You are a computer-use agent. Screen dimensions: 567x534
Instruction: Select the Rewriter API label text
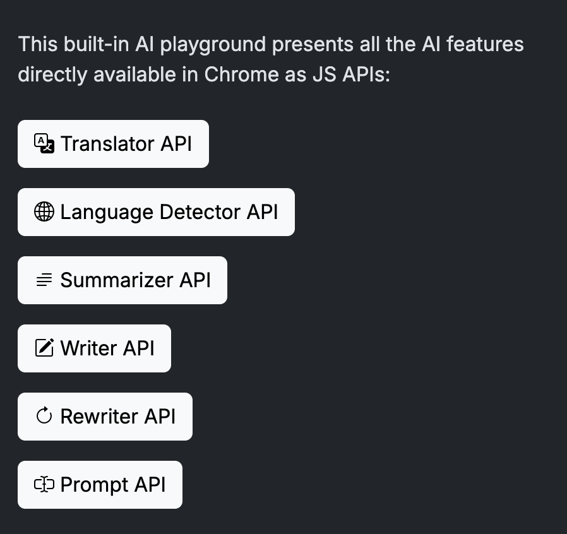[x=117, y=416]
